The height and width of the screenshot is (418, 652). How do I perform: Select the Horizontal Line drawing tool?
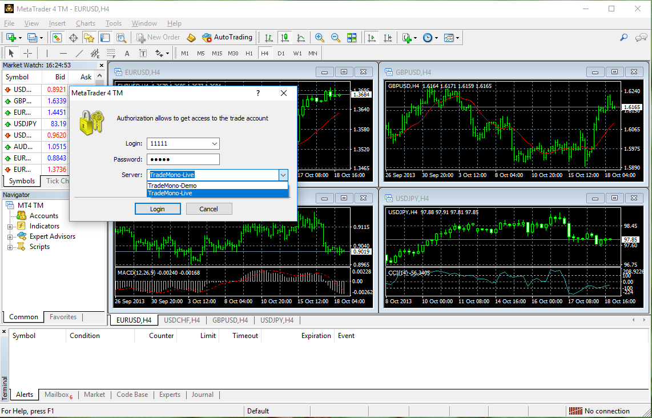pyautogui.click(x=63, y=53)
